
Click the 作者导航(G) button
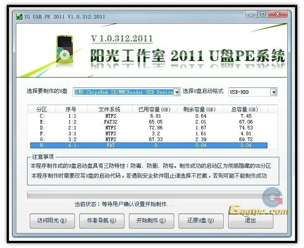101,220
